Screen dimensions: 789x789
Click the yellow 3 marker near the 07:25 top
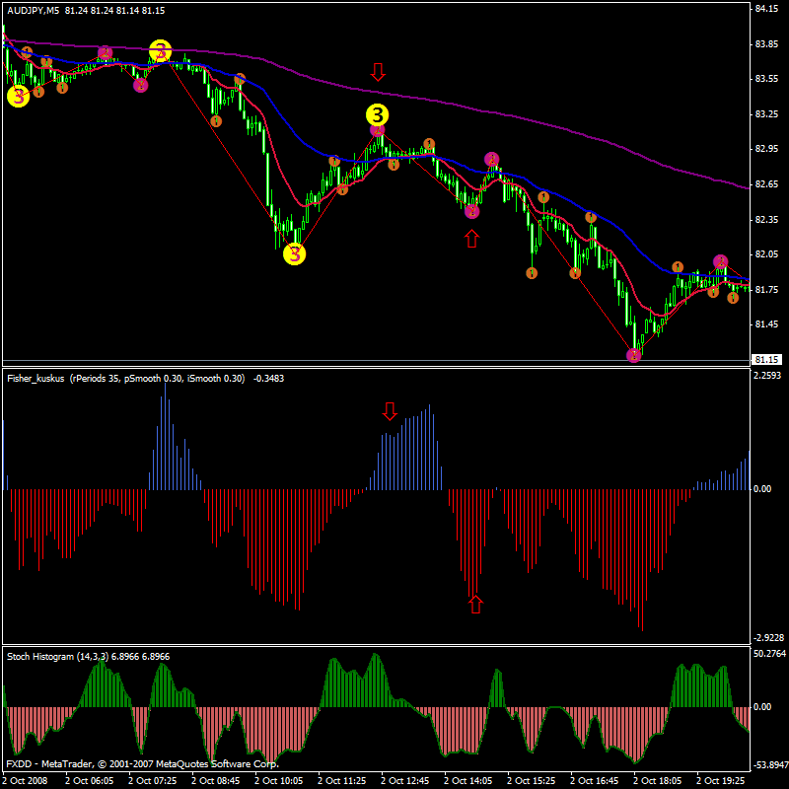[x=160, y=51]
